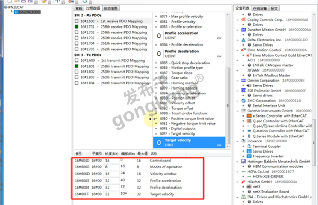The width and height of the screenshot is (318, 205).
Task: Collapse the 60FF Target velocity entry
Action: pos(156,133)
